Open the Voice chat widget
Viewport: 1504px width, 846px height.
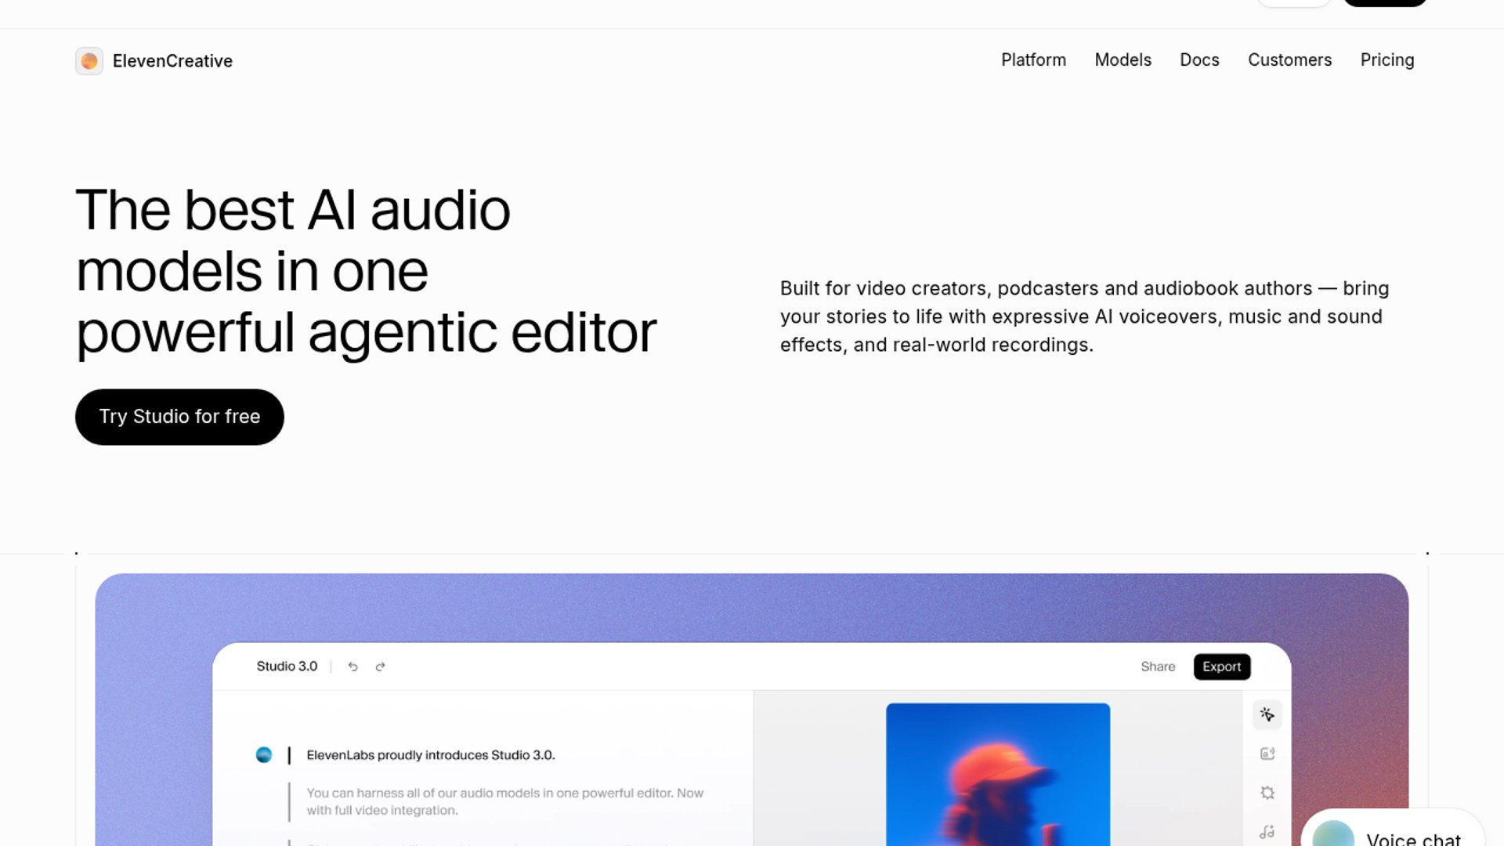[1394, 828]
